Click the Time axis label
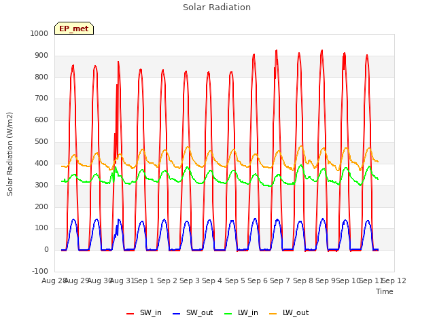 coord(385,291)
